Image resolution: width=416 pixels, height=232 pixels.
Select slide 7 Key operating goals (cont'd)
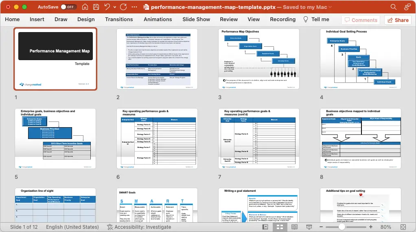pyautogui.click(x=259, y=139)
